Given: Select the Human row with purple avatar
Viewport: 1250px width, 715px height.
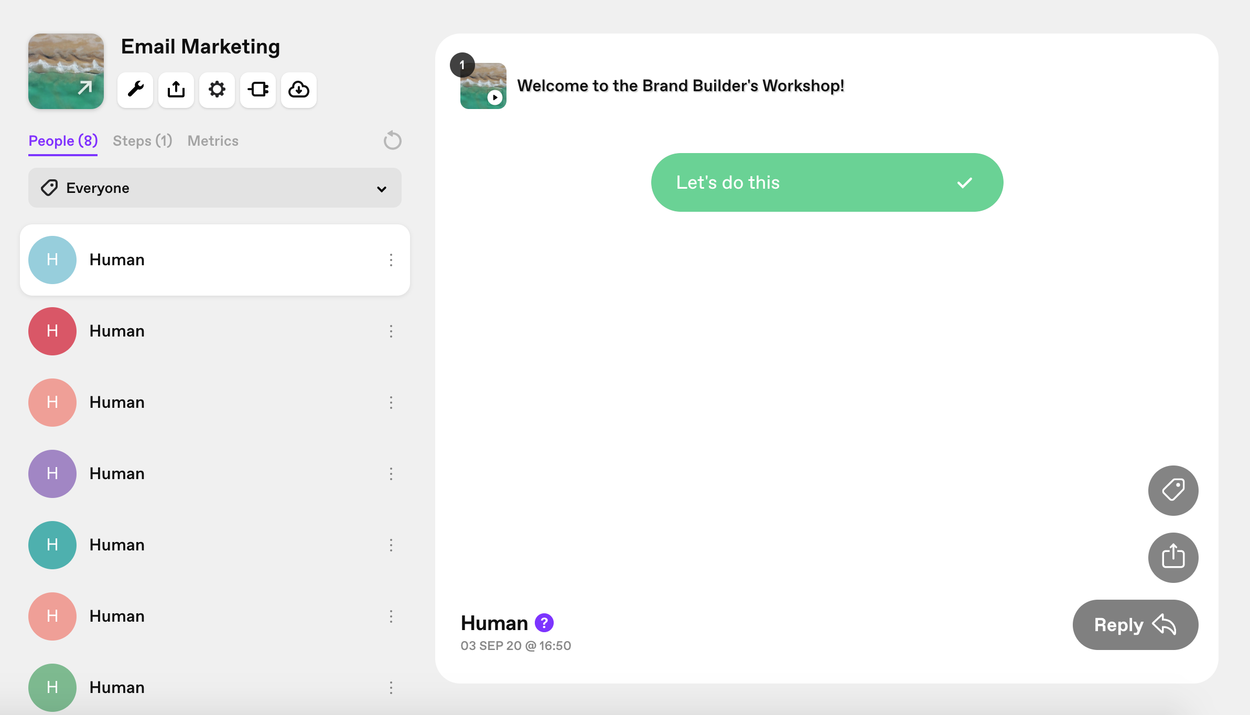Looking at the screenshot, I should point(215,474).
